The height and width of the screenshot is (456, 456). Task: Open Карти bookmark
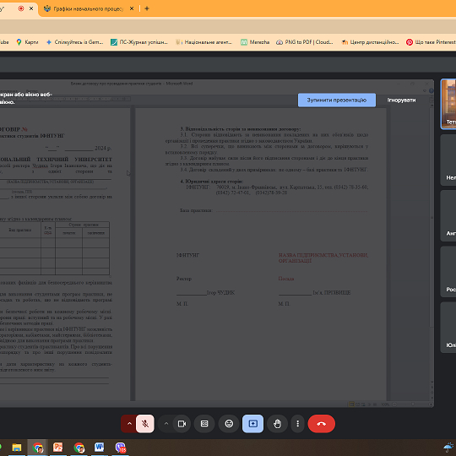(27, 42)
